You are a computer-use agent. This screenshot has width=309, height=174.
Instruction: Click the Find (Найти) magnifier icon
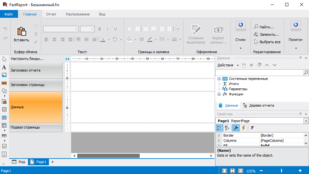coord(256,27)
